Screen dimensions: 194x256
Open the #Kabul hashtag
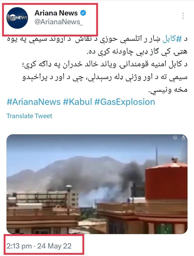click(x=77, y=102)
